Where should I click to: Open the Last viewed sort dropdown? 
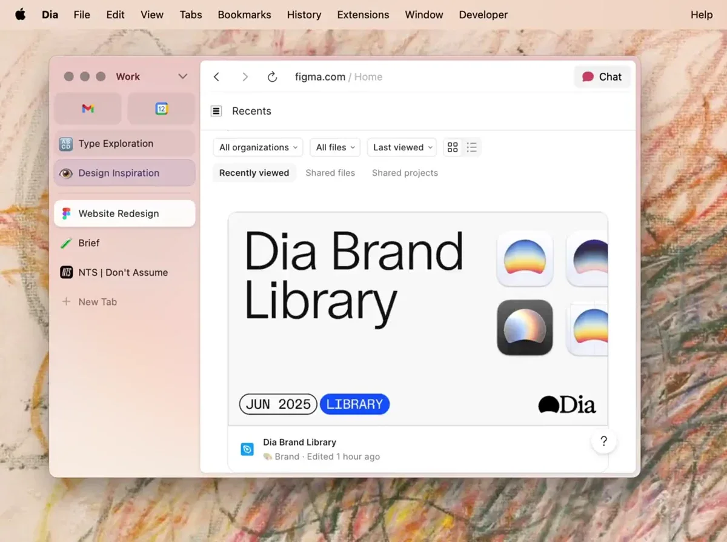point(403,147)
